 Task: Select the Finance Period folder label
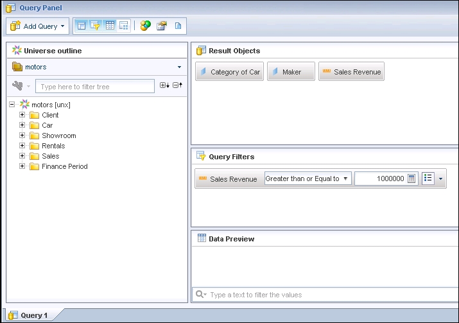(65, 166)
